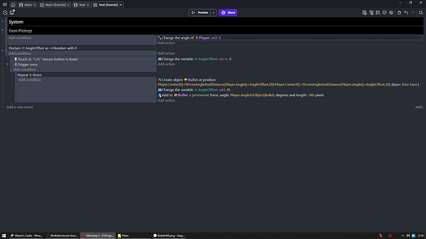Click the Share button
Image resolution: width=426 pixels, height=239 pixels.
coord(228,12)
